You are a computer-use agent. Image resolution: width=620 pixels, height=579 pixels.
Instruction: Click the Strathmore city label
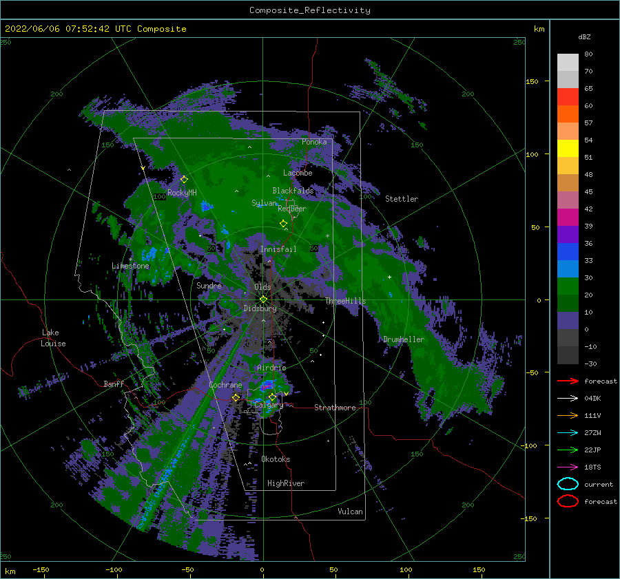click(x=335, y=408)
